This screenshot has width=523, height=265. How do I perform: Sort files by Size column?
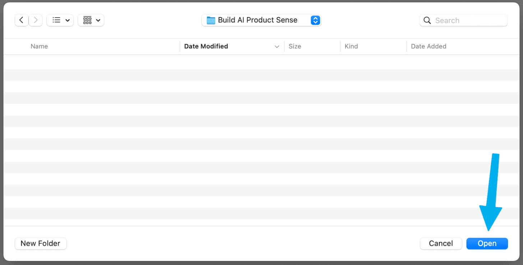coord(295,46)
